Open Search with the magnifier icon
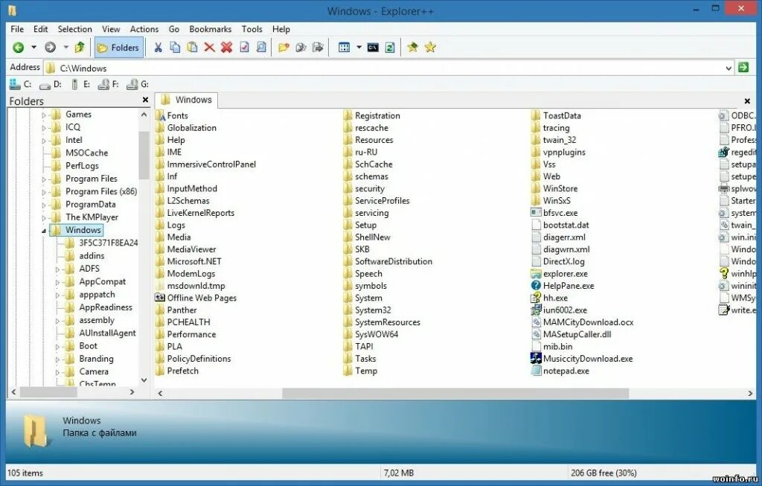 [x=261, y=47]
